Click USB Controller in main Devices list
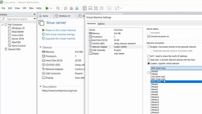 point(53,73)
